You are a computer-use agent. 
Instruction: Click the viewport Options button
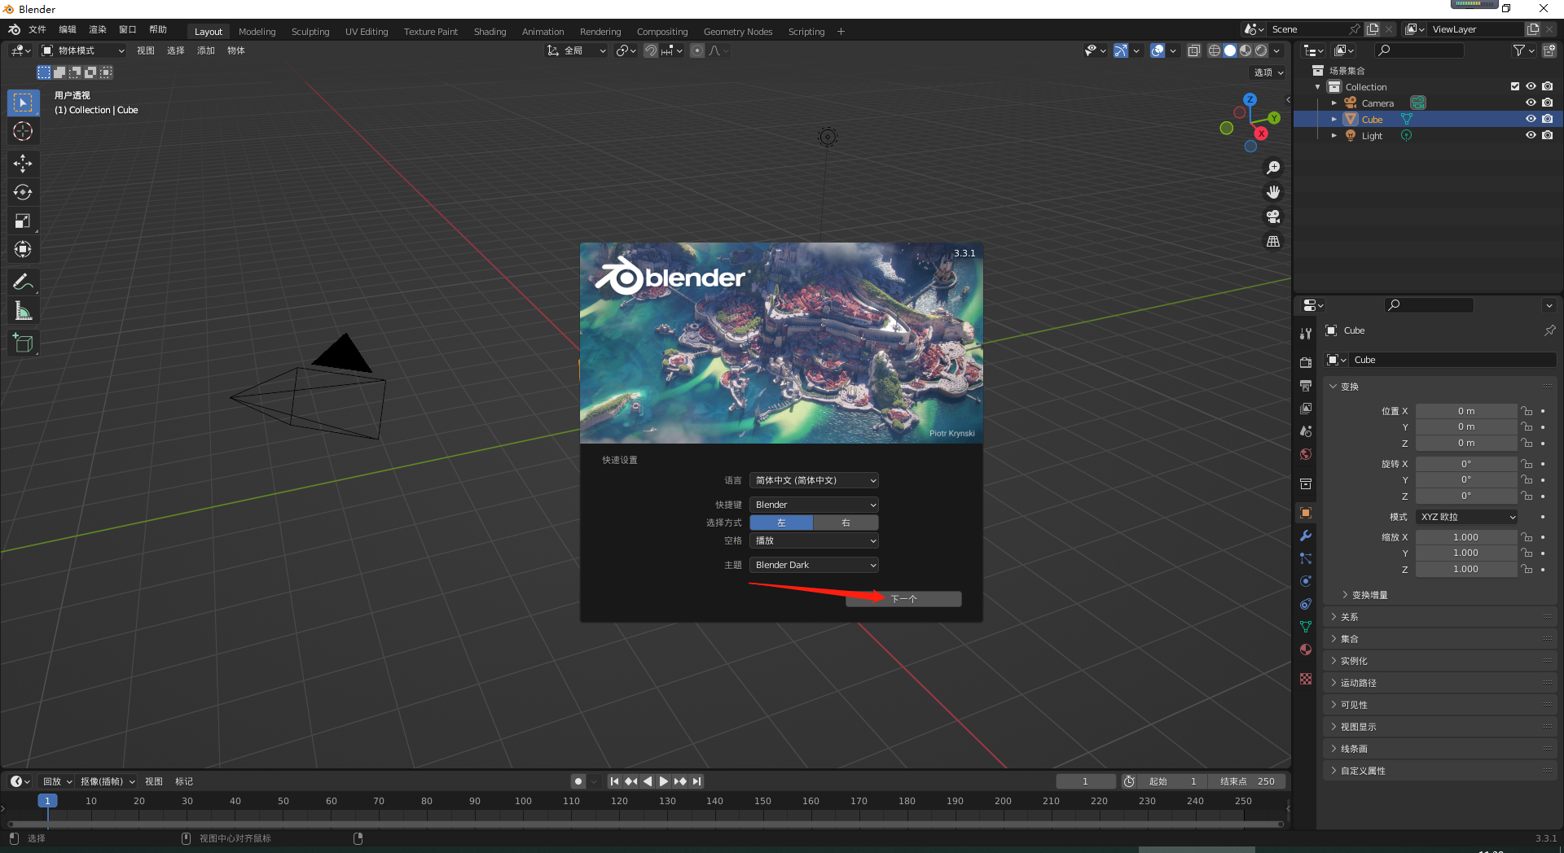1268,72
